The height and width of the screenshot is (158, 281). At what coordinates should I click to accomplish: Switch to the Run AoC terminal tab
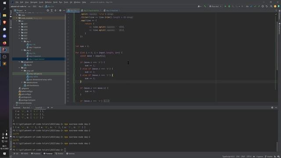click(x=26, y=108)
